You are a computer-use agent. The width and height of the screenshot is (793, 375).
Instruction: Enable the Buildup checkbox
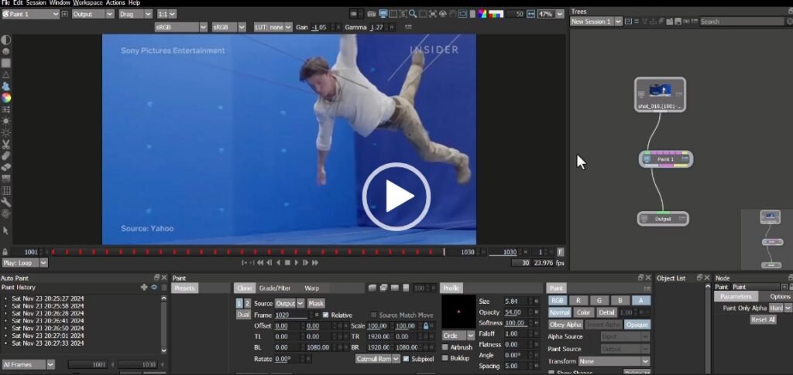(445, 358)
